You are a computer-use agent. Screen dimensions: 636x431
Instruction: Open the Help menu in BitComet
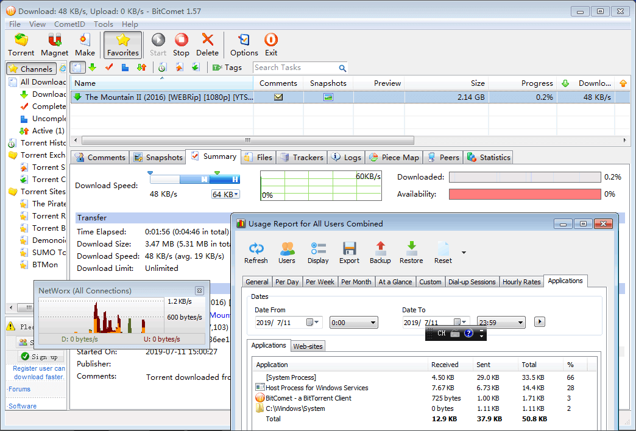pyautogui.click(x=130, y=24)
